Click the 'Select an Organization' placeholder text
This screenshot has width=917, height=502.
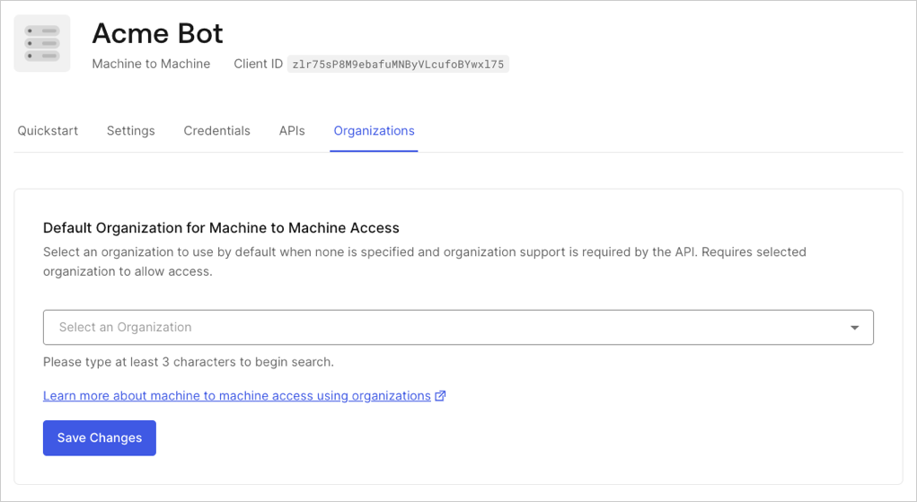(125, 328)
